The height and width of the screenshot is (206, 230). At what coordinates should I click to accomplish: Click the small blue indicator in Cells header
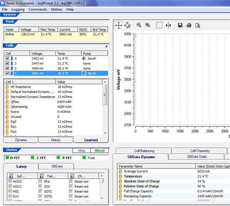[107, 46]
